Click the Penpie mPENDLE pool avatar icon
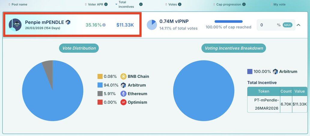 point(15,25)
